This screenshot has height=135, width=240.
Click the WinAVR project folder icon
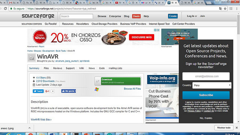pos(31,58)
